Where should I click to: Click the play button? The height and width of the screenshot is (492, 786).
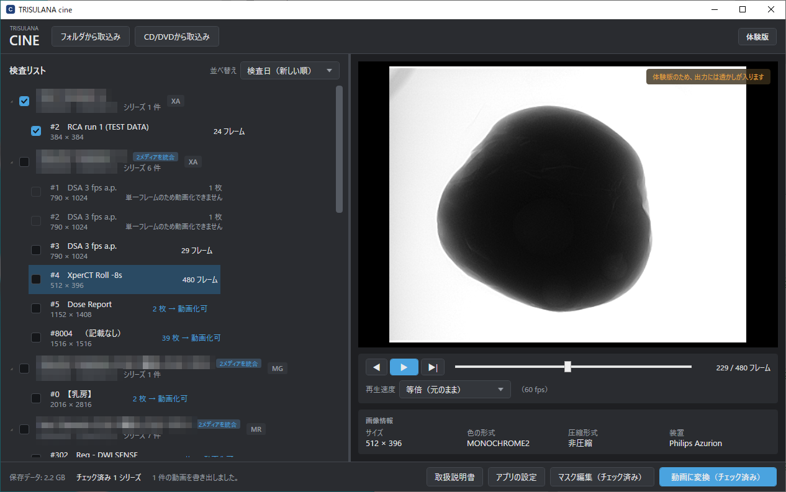point(404,367)
